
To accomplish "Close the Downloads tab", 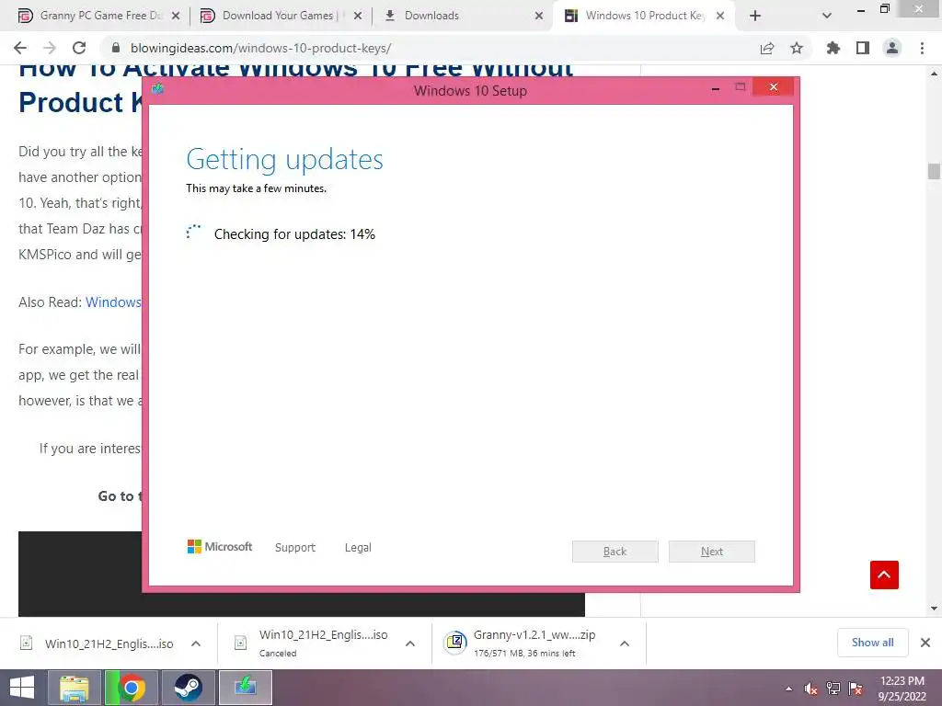I will coord(539,16).
